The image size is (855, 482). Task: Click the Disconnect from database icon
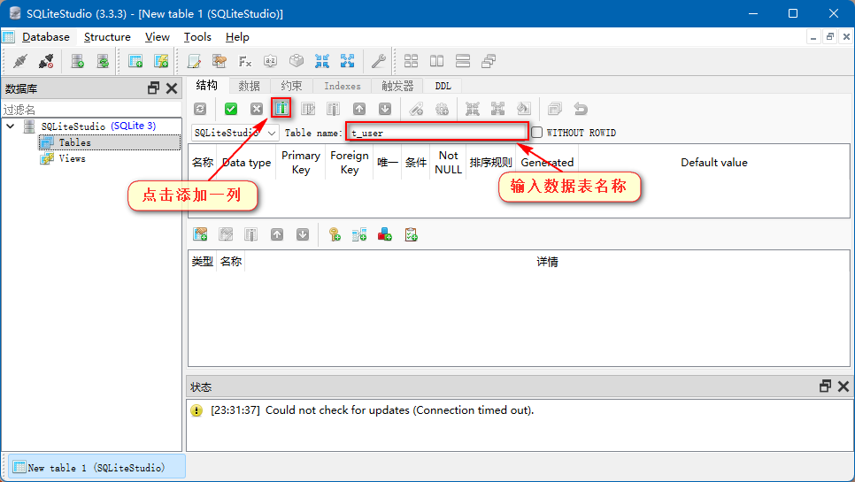coord(46,61)
